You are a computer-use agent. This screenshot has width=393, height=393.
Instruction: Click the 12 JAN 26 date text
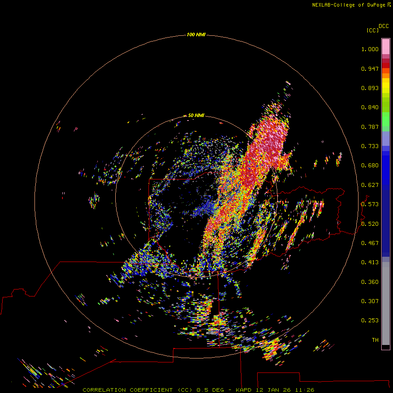coord(274,390)
